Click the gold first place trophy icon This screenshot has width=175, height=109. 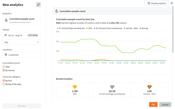click(74, 87)
